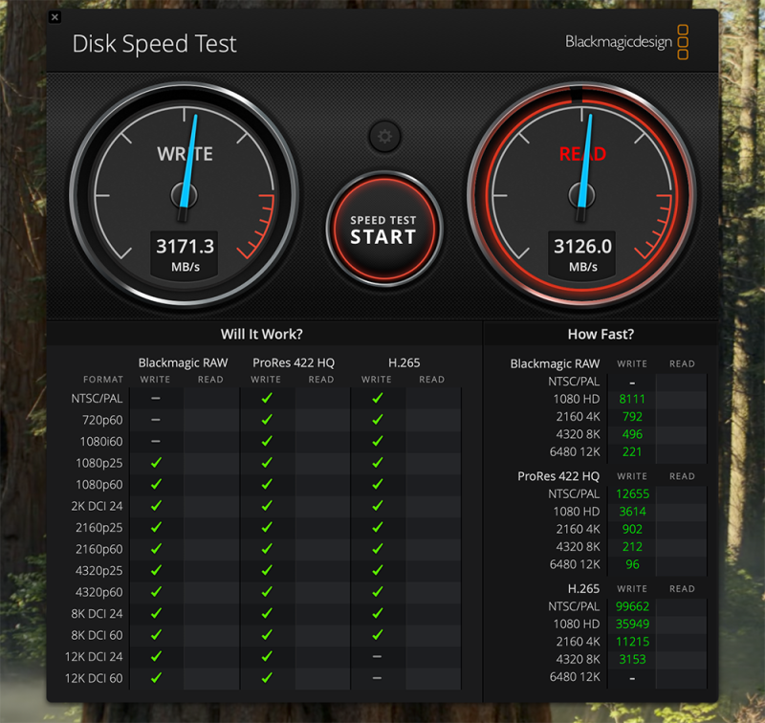Select the 221 value for Blackmagic RAW 6480 12K
This screenshot has height=723, width=765.
(632, 451)
